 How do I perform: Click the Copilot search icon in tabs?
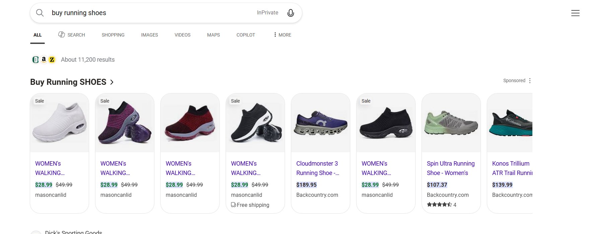[62, 35]
